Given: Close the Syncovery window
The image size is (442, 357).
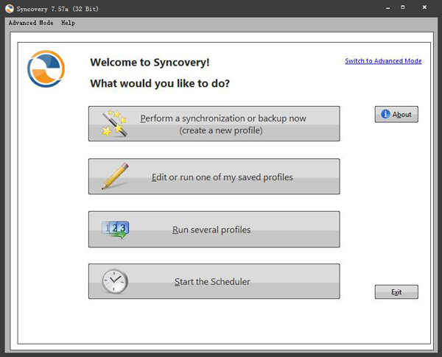Looking at the screenshot, I should [x=424, y=7].
